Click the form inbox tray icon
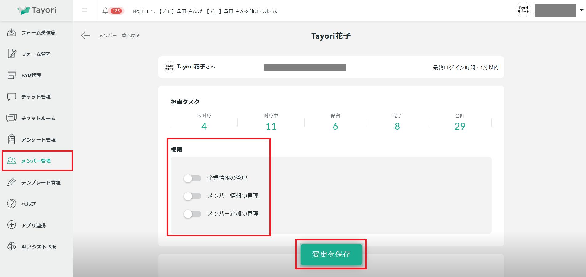Viewport: 586px width, 277px height. tap(12, 32)
